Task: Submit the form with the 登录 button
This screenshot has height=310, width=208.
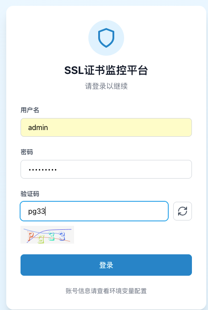Action: coord(106,265)
